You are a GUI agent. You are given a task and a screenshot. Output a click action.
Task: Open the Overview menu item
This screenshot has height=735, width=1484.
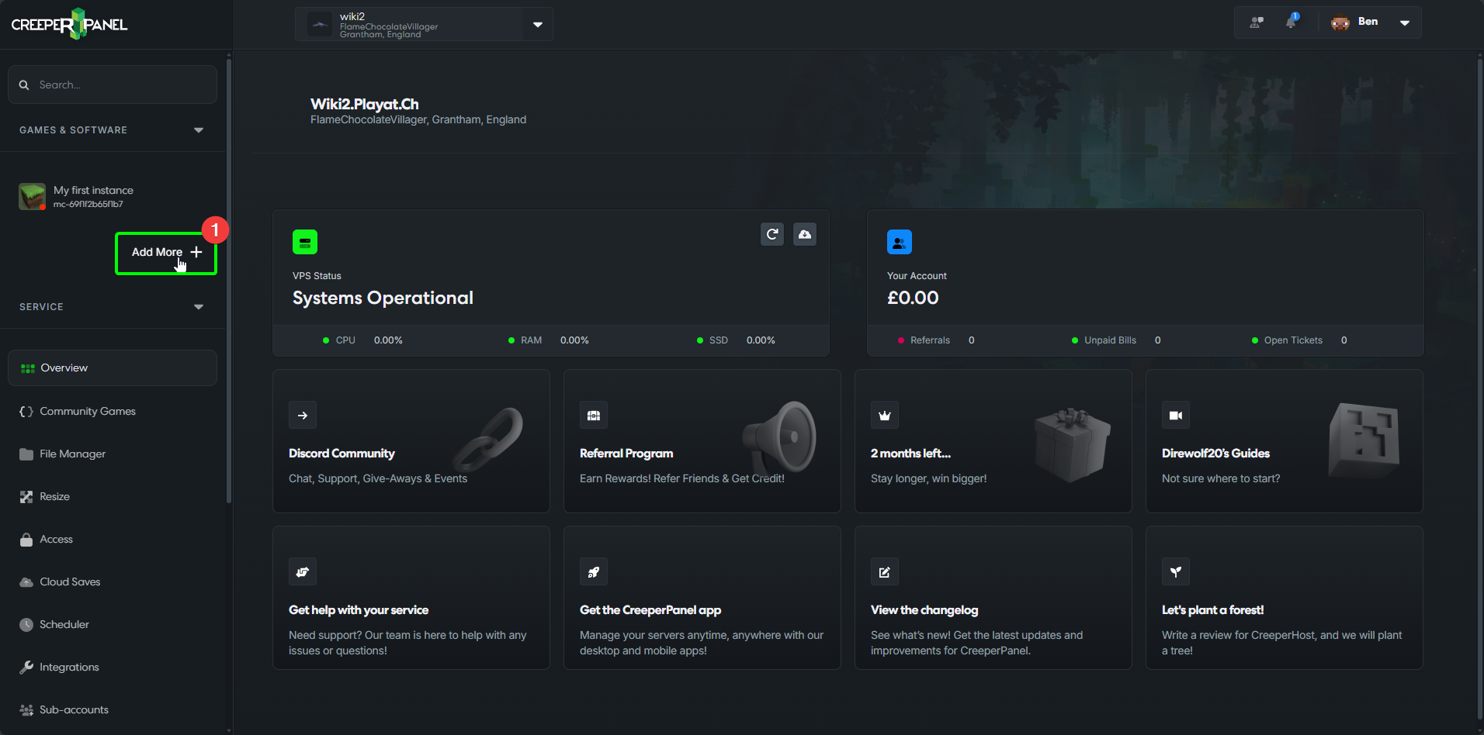click(x=113, y=367)
